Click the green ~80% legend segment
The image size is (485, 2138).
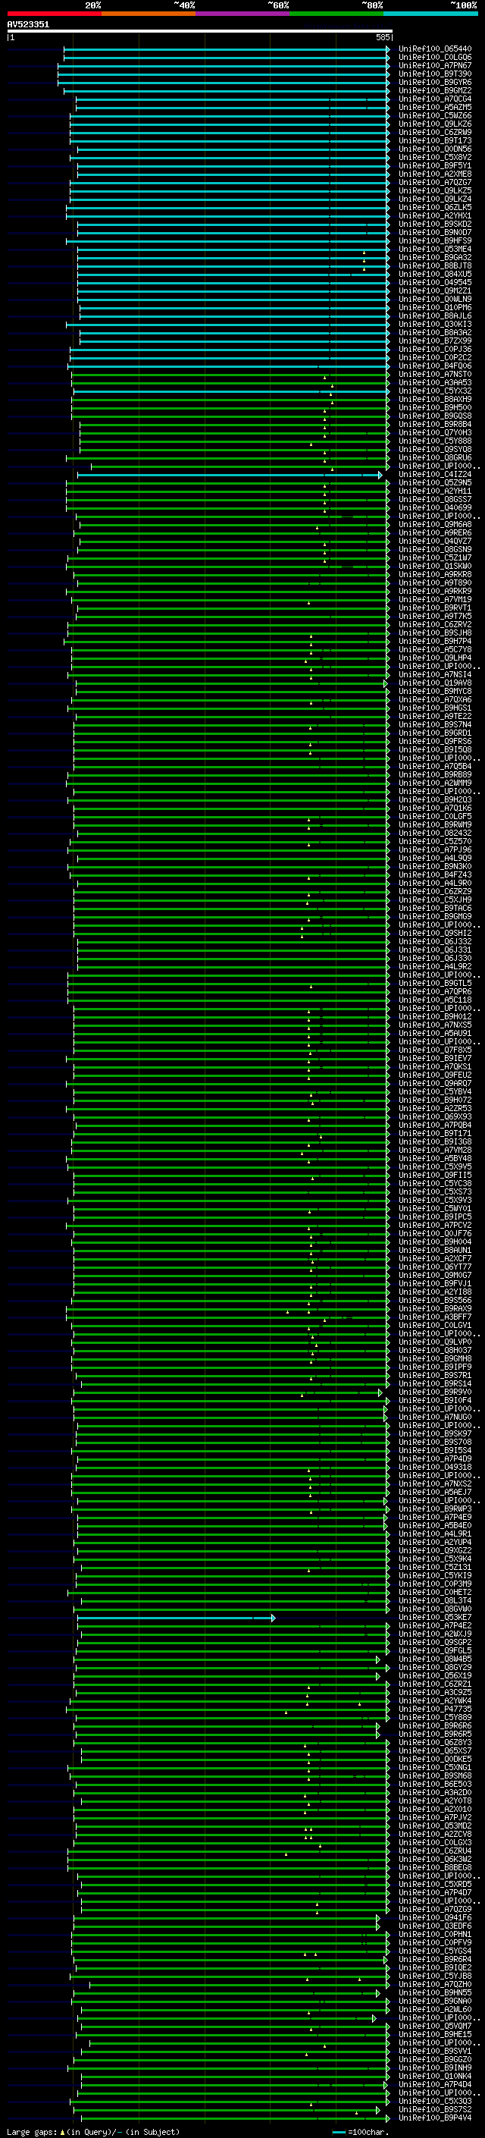click(336, 14)
